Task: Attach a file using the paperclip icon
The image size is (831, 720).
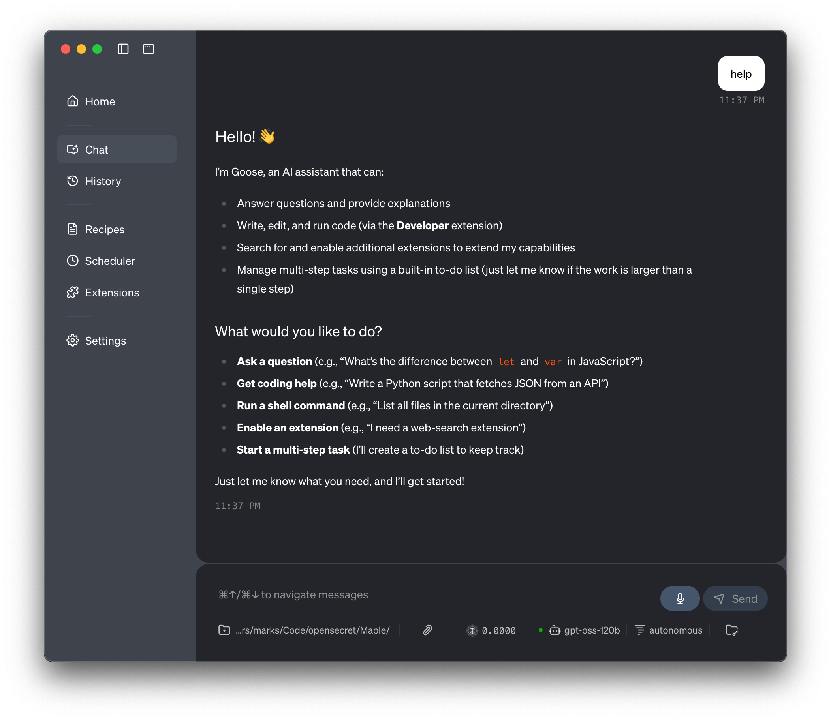Action: (x=427, y=630)
